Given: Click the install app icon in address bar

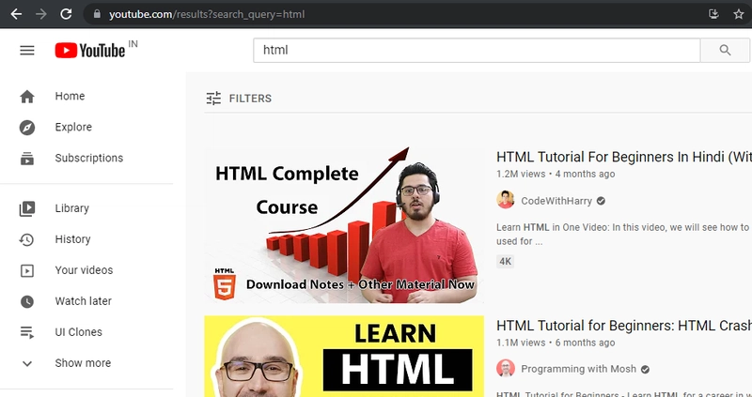Looking at the screenshot, I should pyautogui.click(x=713, y=14).
